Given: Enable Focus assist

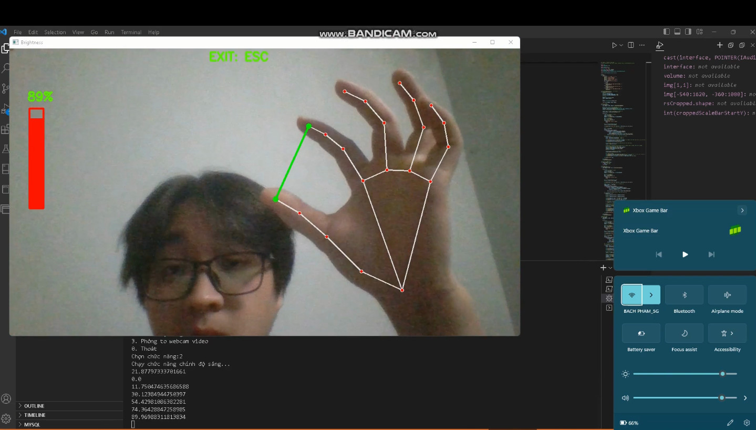Looking at the screenshot, I should pyautogui.click(x=684, y=333).
